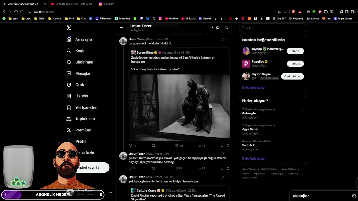
Task: Open the Amazon bookmark icon
Action: [255, 18]
